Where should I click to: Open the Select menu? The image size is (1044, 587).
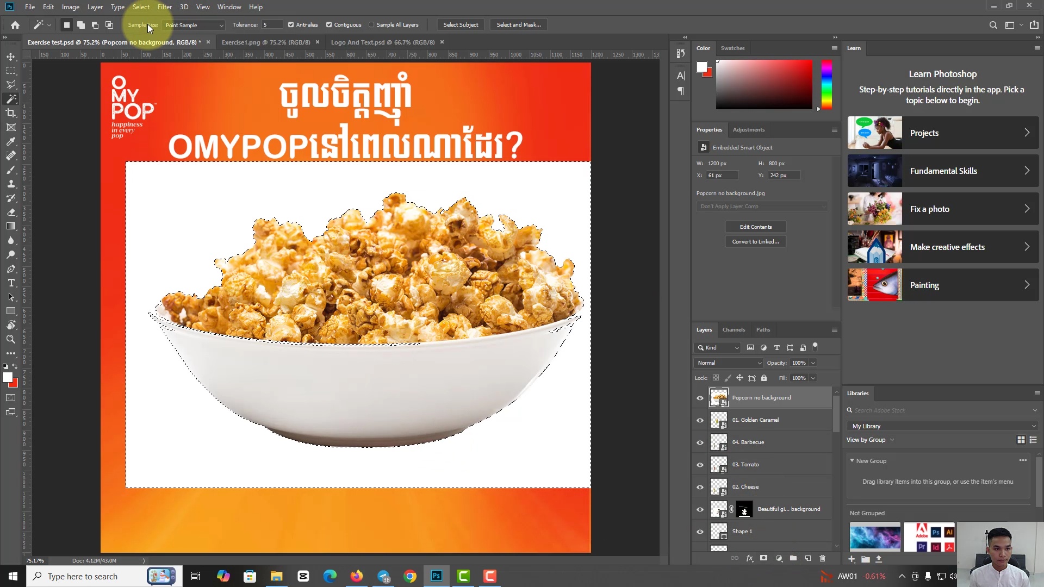pos(141,7)
